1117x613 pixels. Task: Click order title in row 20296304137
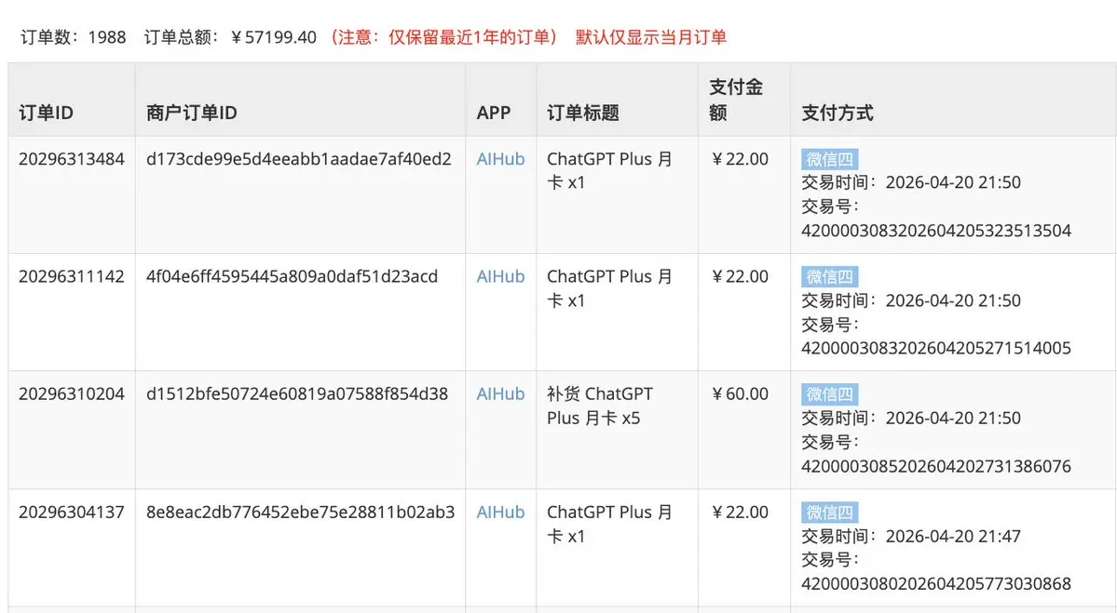[x=610, y=524]
